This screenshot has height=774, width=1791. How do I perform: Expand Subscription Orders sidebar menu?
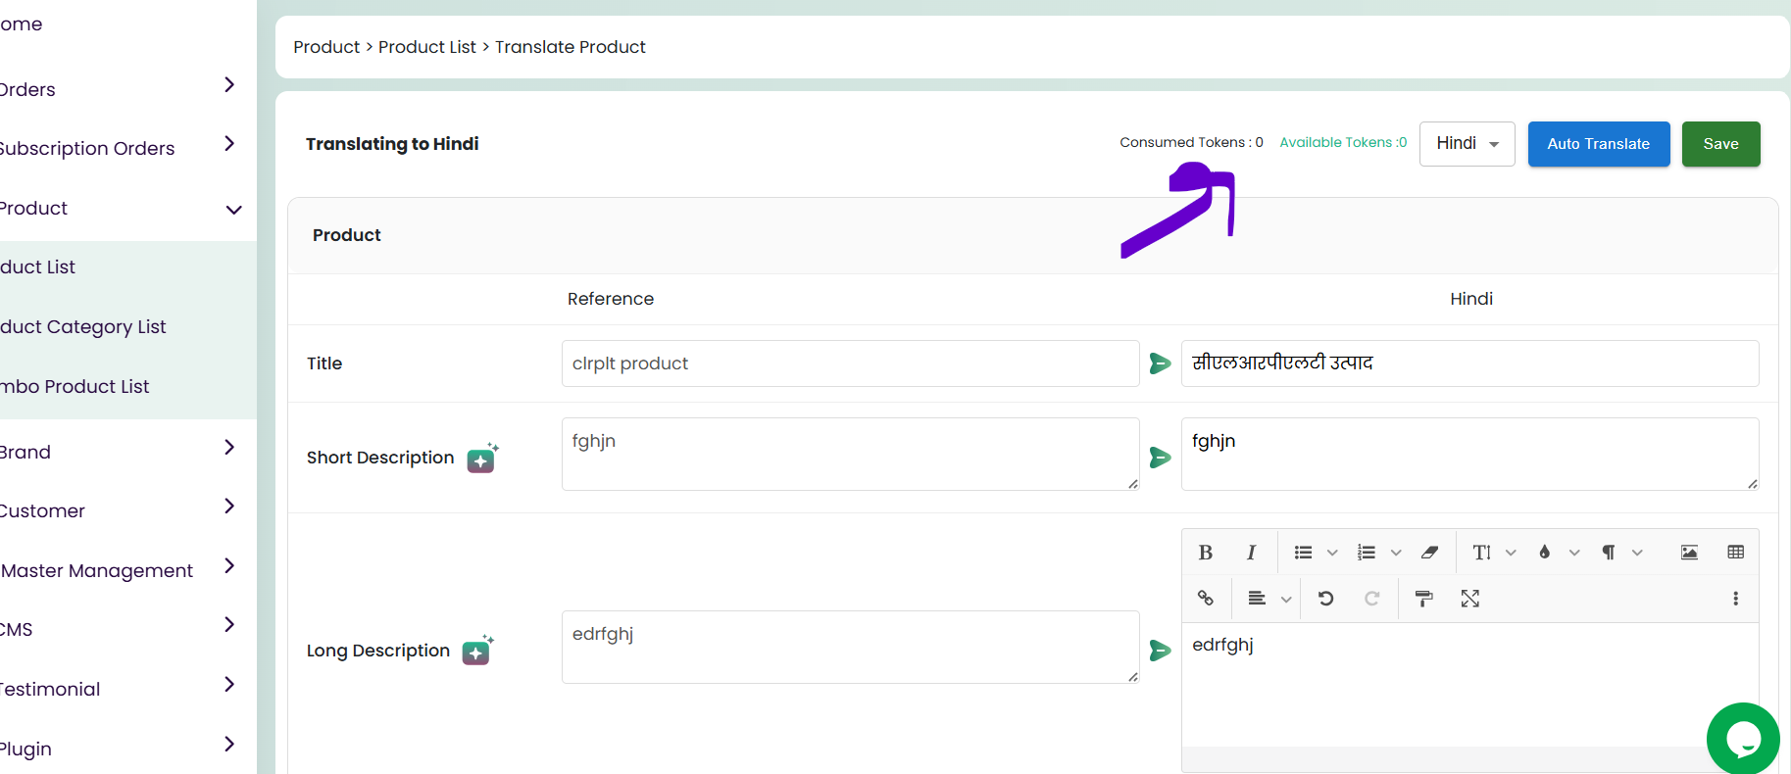(229, 144)
